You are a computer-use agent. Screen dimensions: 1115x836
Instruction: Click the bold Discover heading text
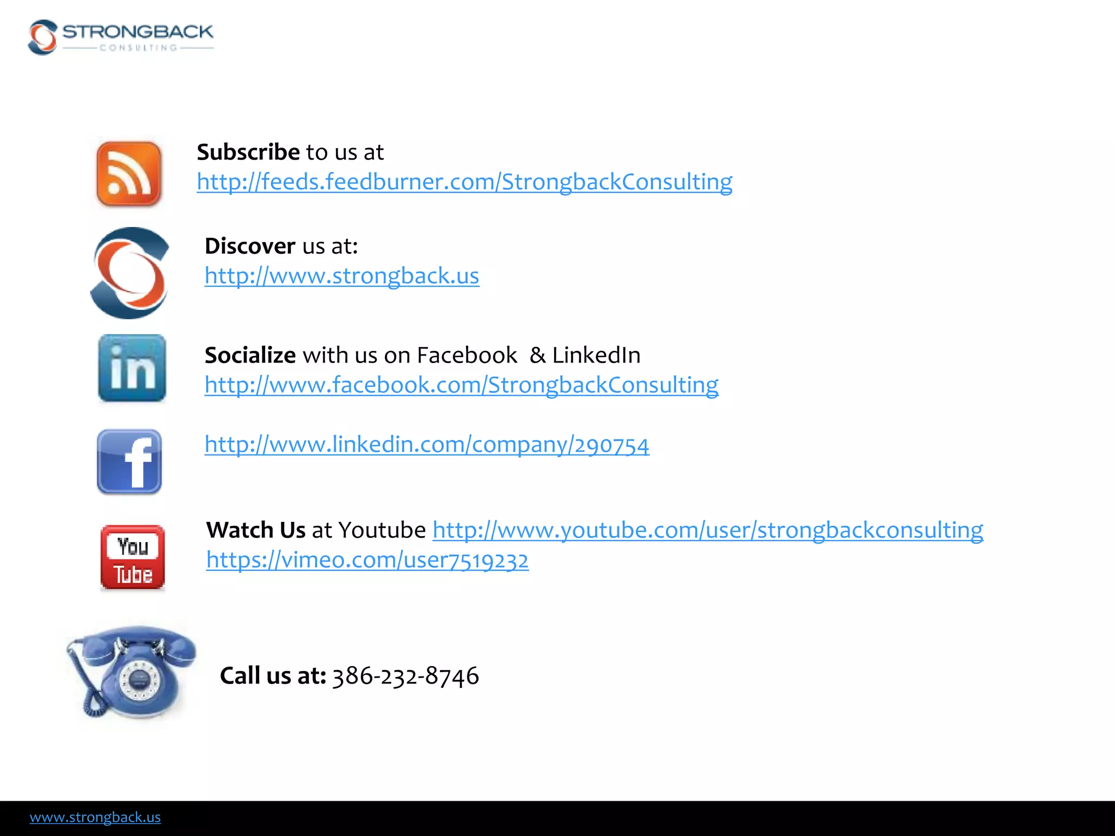pos(250,247)
